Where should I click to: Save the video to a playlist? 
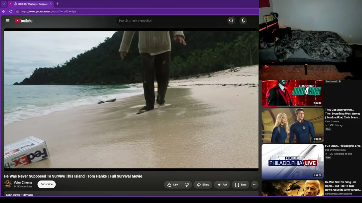click(x=241, y=185)
